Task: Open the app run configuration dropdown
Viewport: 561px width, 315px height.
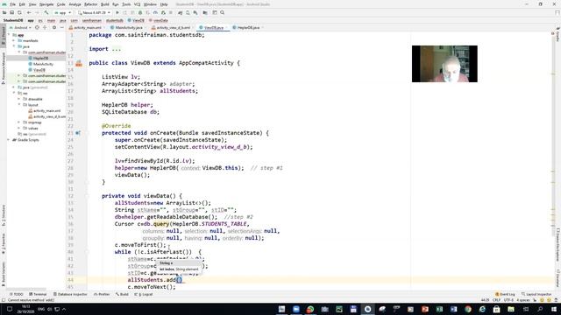Action: 62,12
